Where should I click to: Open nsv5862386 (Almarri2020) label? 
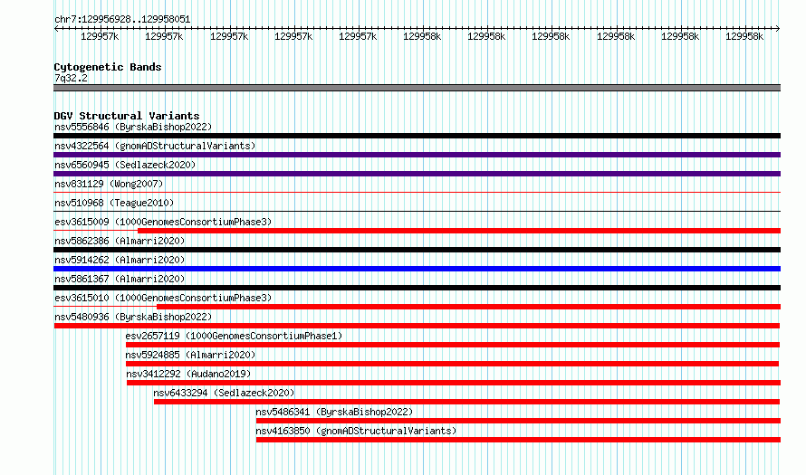click(x=120, y=241)
